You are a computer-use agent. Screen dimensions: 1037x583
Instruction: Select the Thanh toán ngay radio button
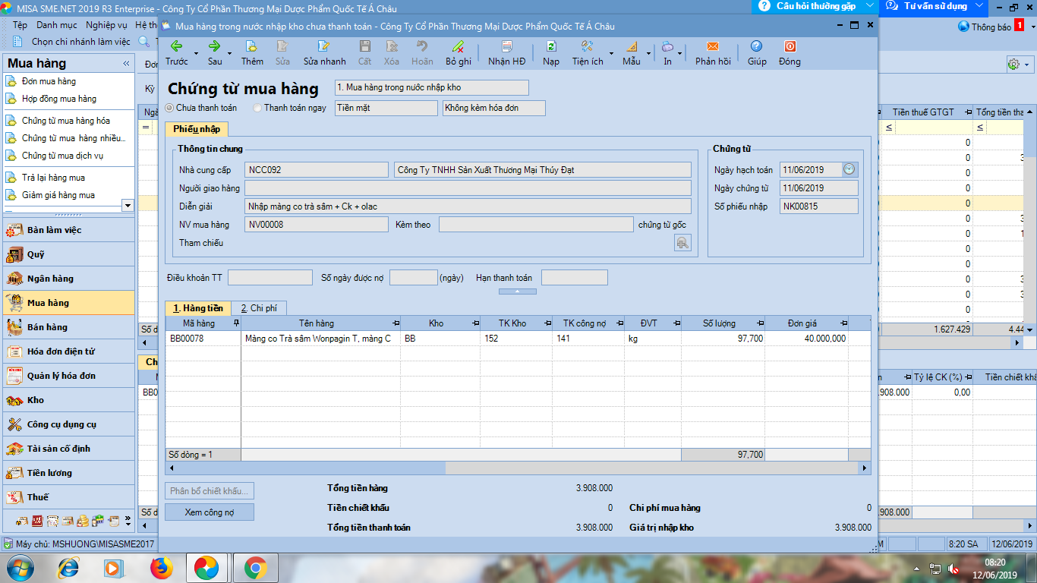pos(257,109)
